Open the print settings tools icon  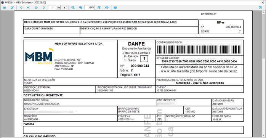[99, 8]
